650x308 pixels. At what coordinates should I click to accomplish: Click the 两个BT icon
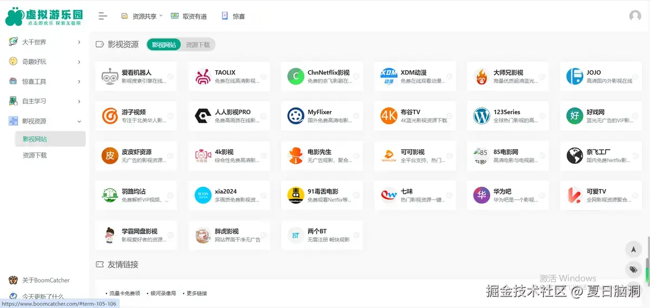[x=296, y=235]
